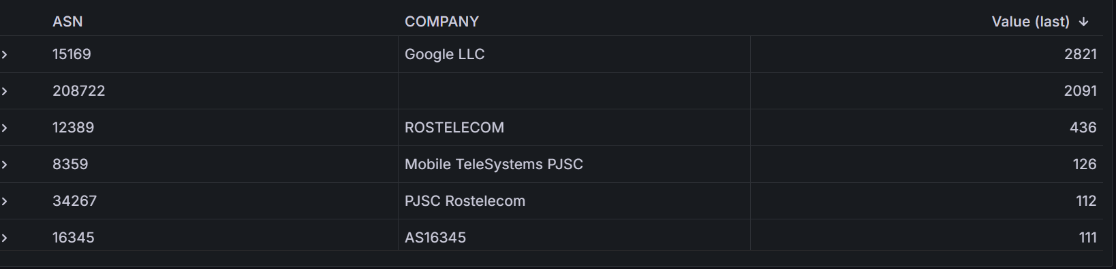The height and width of the screenshot is (269, 1116).
Task: Expand the ASN 34267 row chevron
Action: tap(4, 201)
